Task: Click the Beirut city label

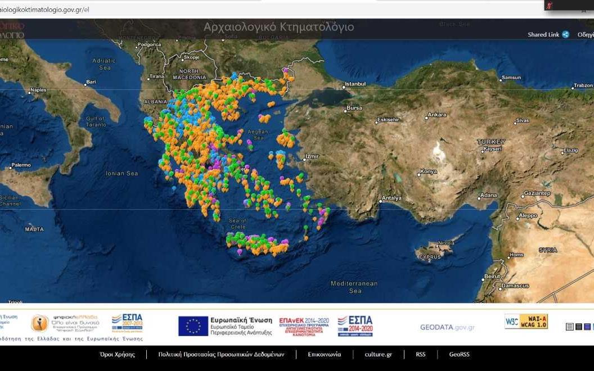Action: [492, 277]
